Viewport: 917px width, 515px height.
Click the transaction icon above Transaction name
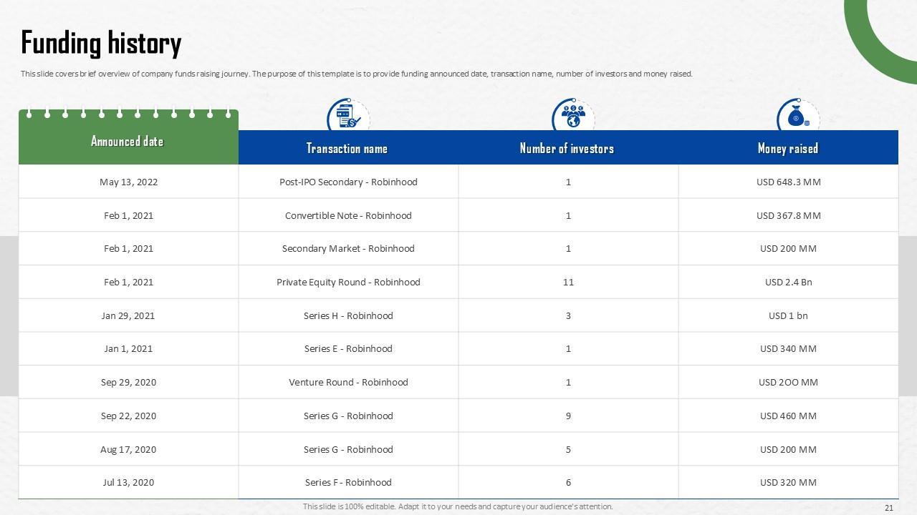pyautogui.click(x=348, y=115)
